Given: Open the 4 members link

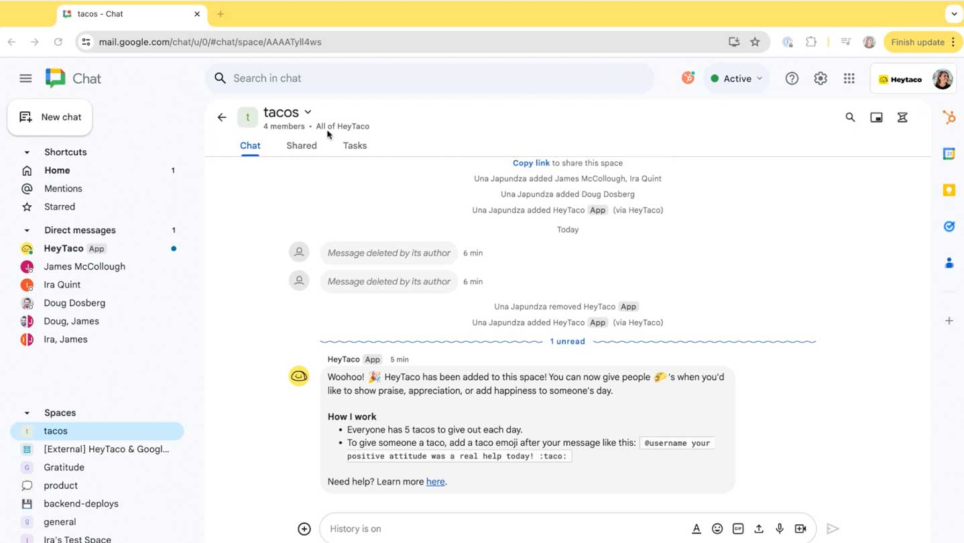Looking at the screenshot, I should 284,126.
